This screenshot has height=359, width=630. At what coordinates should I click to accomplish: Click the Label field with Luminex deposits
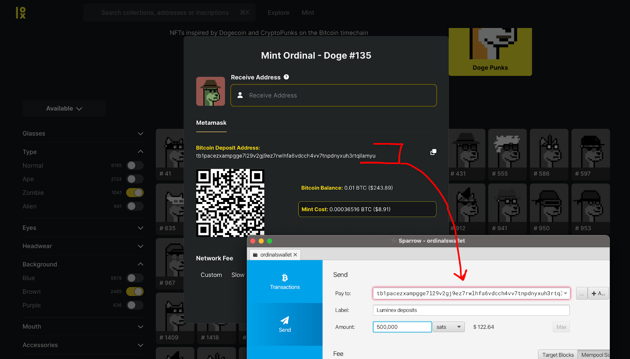click(471, 310)
